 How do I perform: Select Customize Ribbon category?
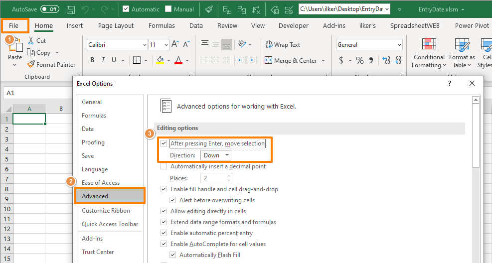coord(106,211)
